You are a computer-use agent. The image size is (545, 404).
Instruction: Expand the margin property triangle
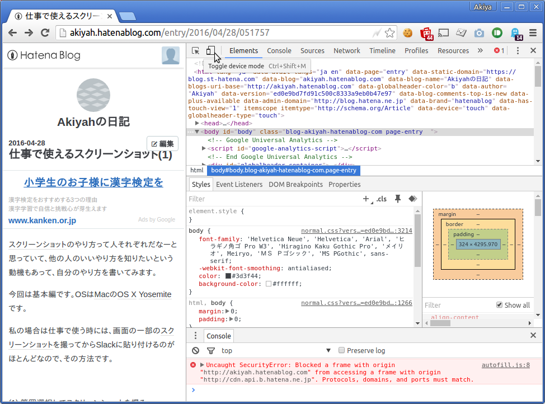(227, 311)
